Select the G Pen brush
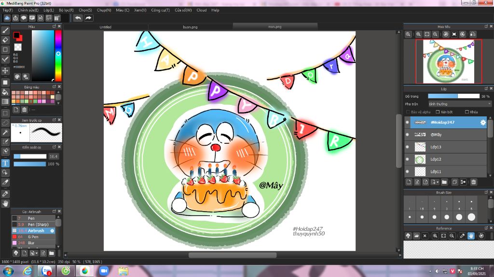Screen dimensions: 494x277 point(33,237)
